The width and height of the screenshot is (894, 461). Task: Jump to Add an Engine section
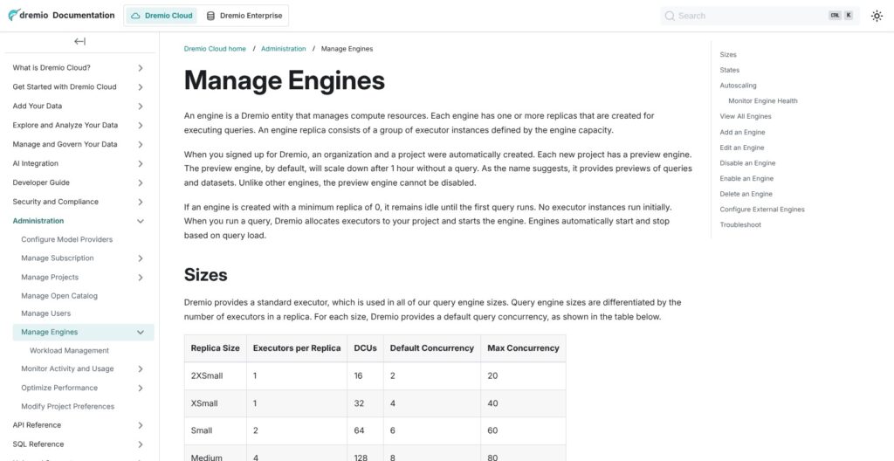click(x=742, y=133)
